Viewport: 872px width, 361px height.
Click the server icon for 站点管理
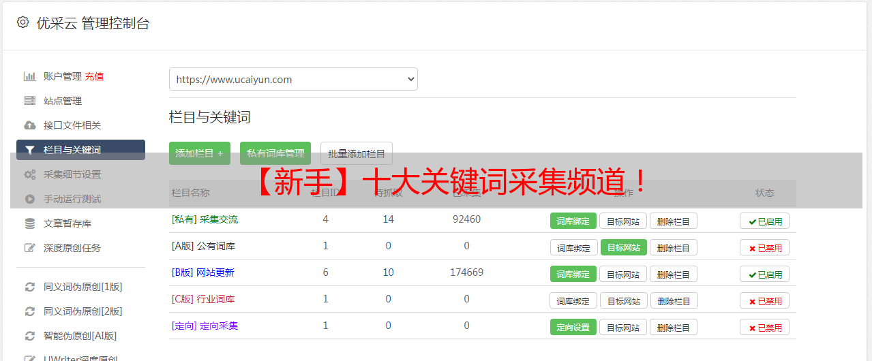[x=29, y=101]
